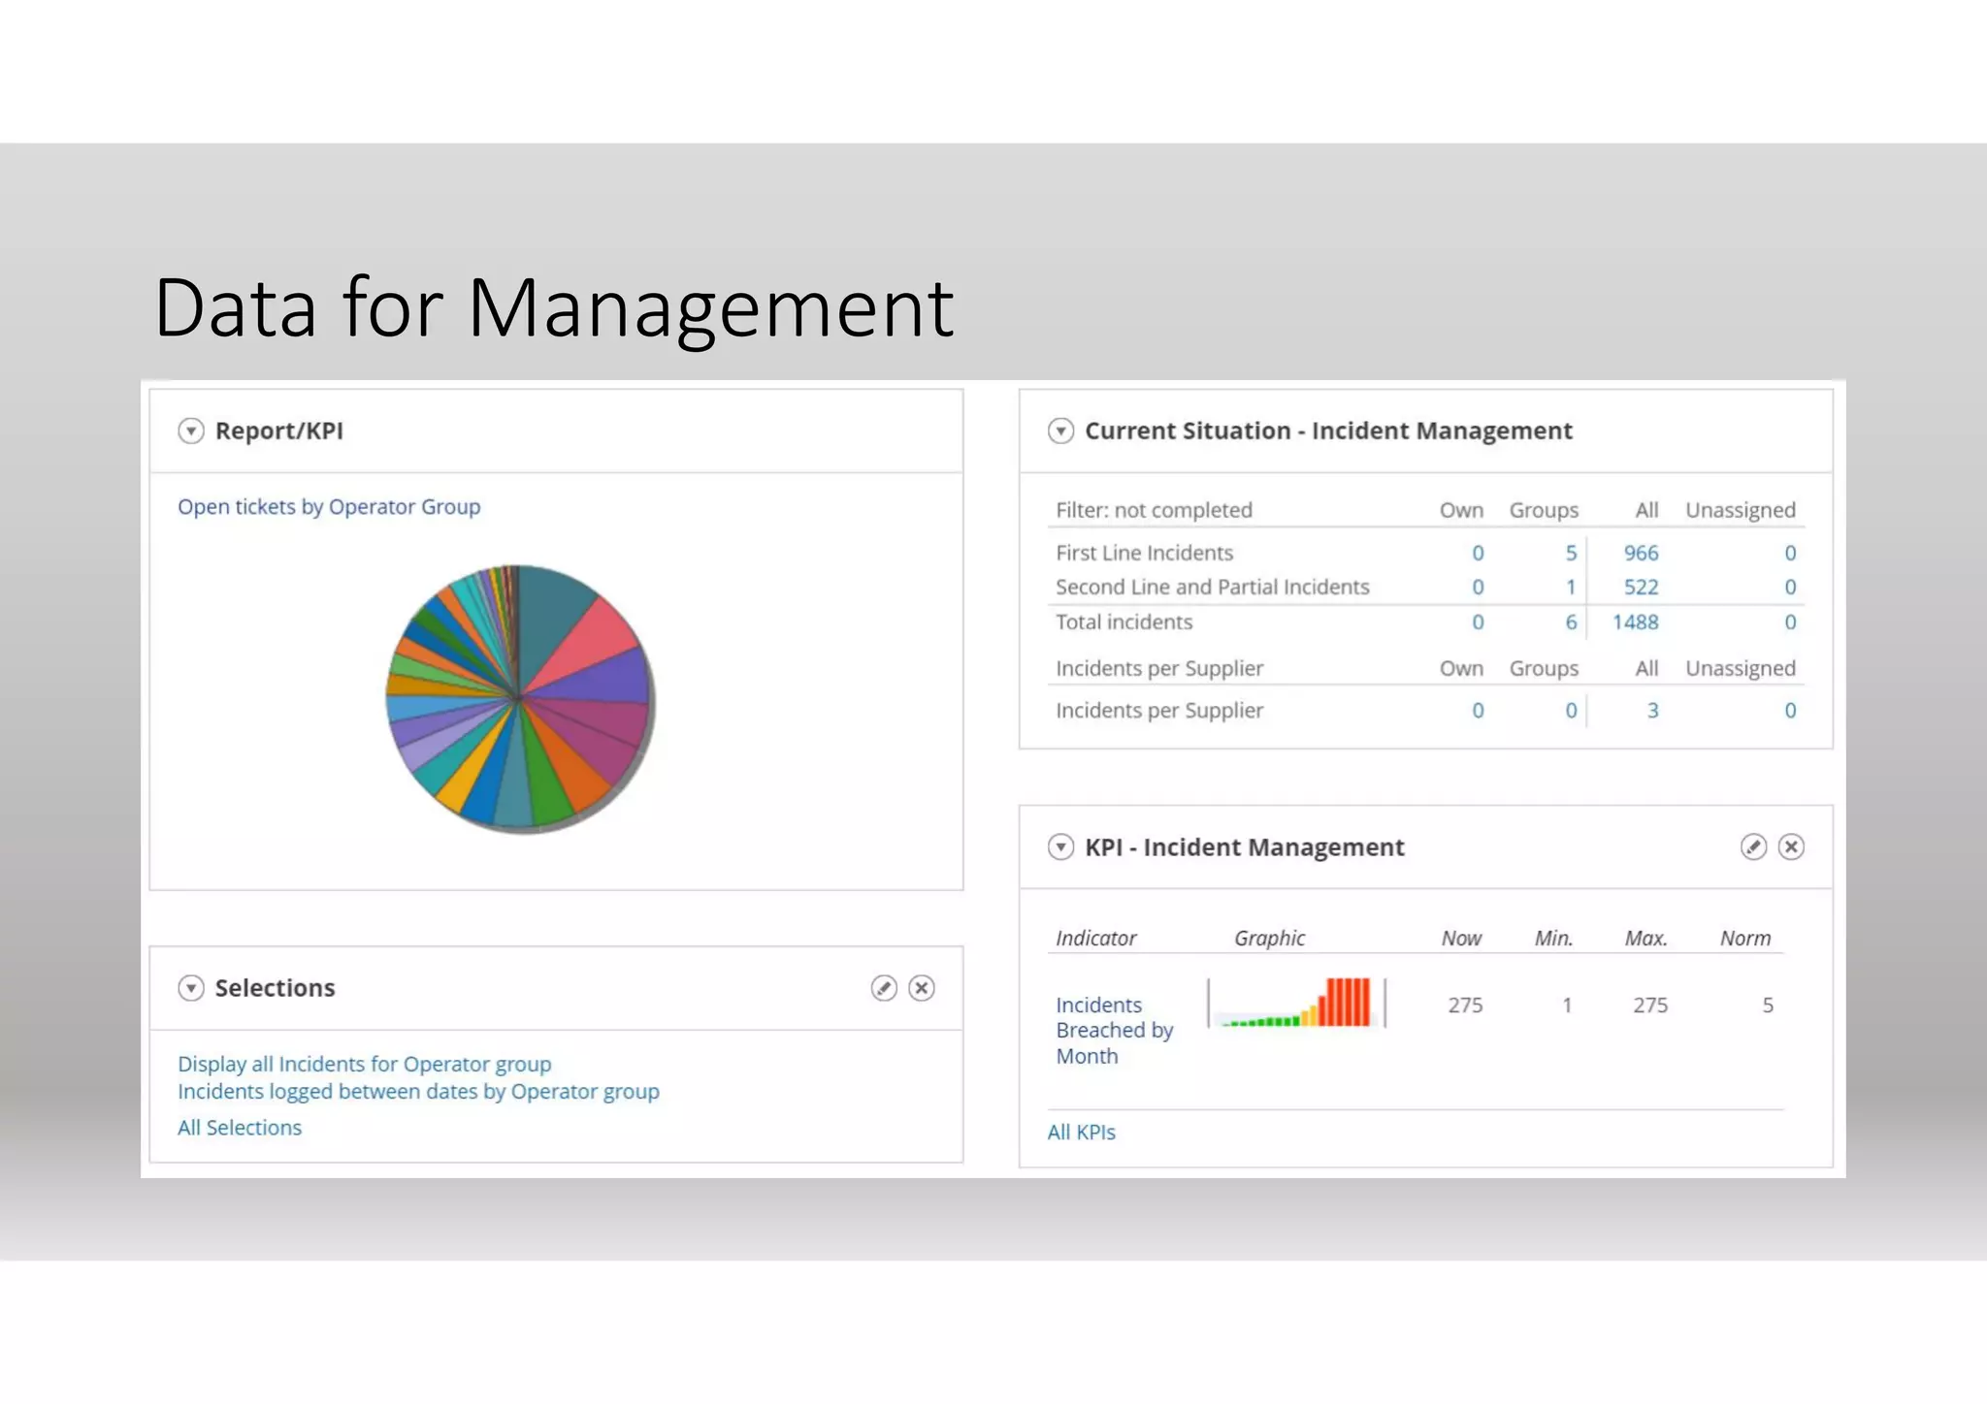Collapse the Current Situation - Incident Management widget
The width and height of the screenshot is (1987, 1404).
(x=1060, y=431)
